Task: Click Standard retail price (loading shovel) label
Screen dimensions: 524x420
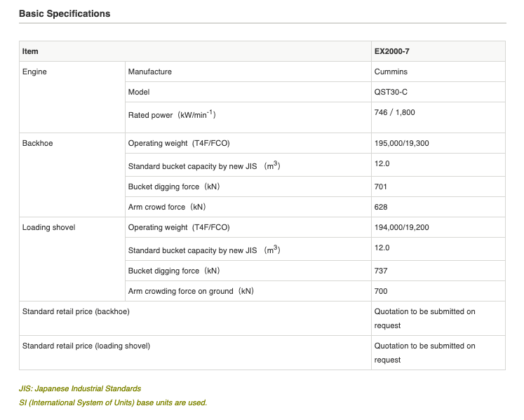Action: click(86, 346)
